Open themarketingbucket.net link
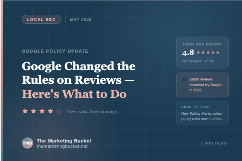The width and height of the screenshot is (242, 161). pos(62,146)
